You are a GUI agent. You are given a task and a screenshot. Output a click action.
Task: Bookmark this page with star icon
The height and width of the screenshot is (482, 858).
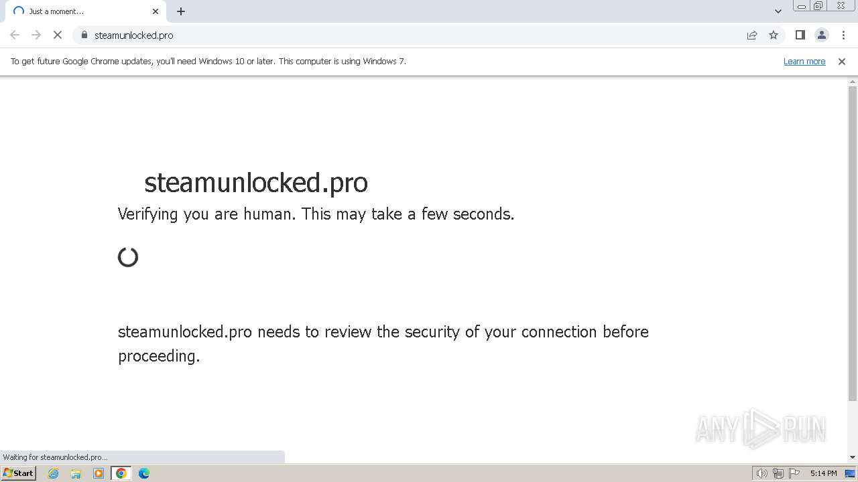click(x=774, y=35)
